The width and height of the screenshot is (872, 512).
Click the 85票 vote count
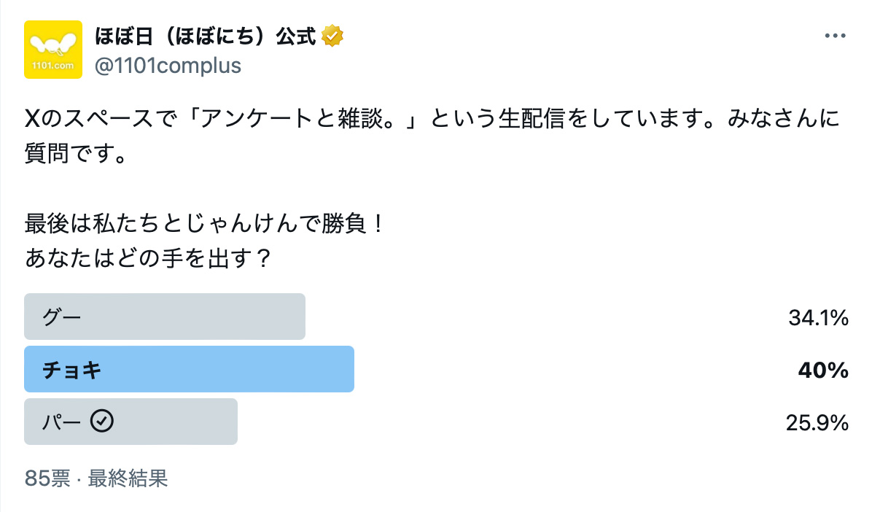pyautogui.click(x=47, y=478)
